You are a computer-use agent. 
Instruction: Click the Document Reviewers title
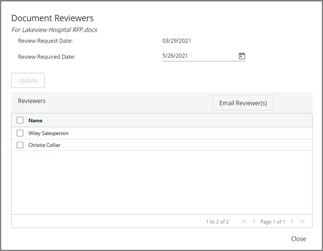[x=52, y=18]
